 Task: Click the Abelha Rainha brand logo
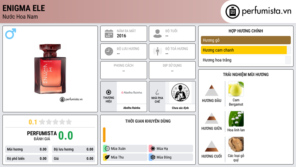coord(132,92)
